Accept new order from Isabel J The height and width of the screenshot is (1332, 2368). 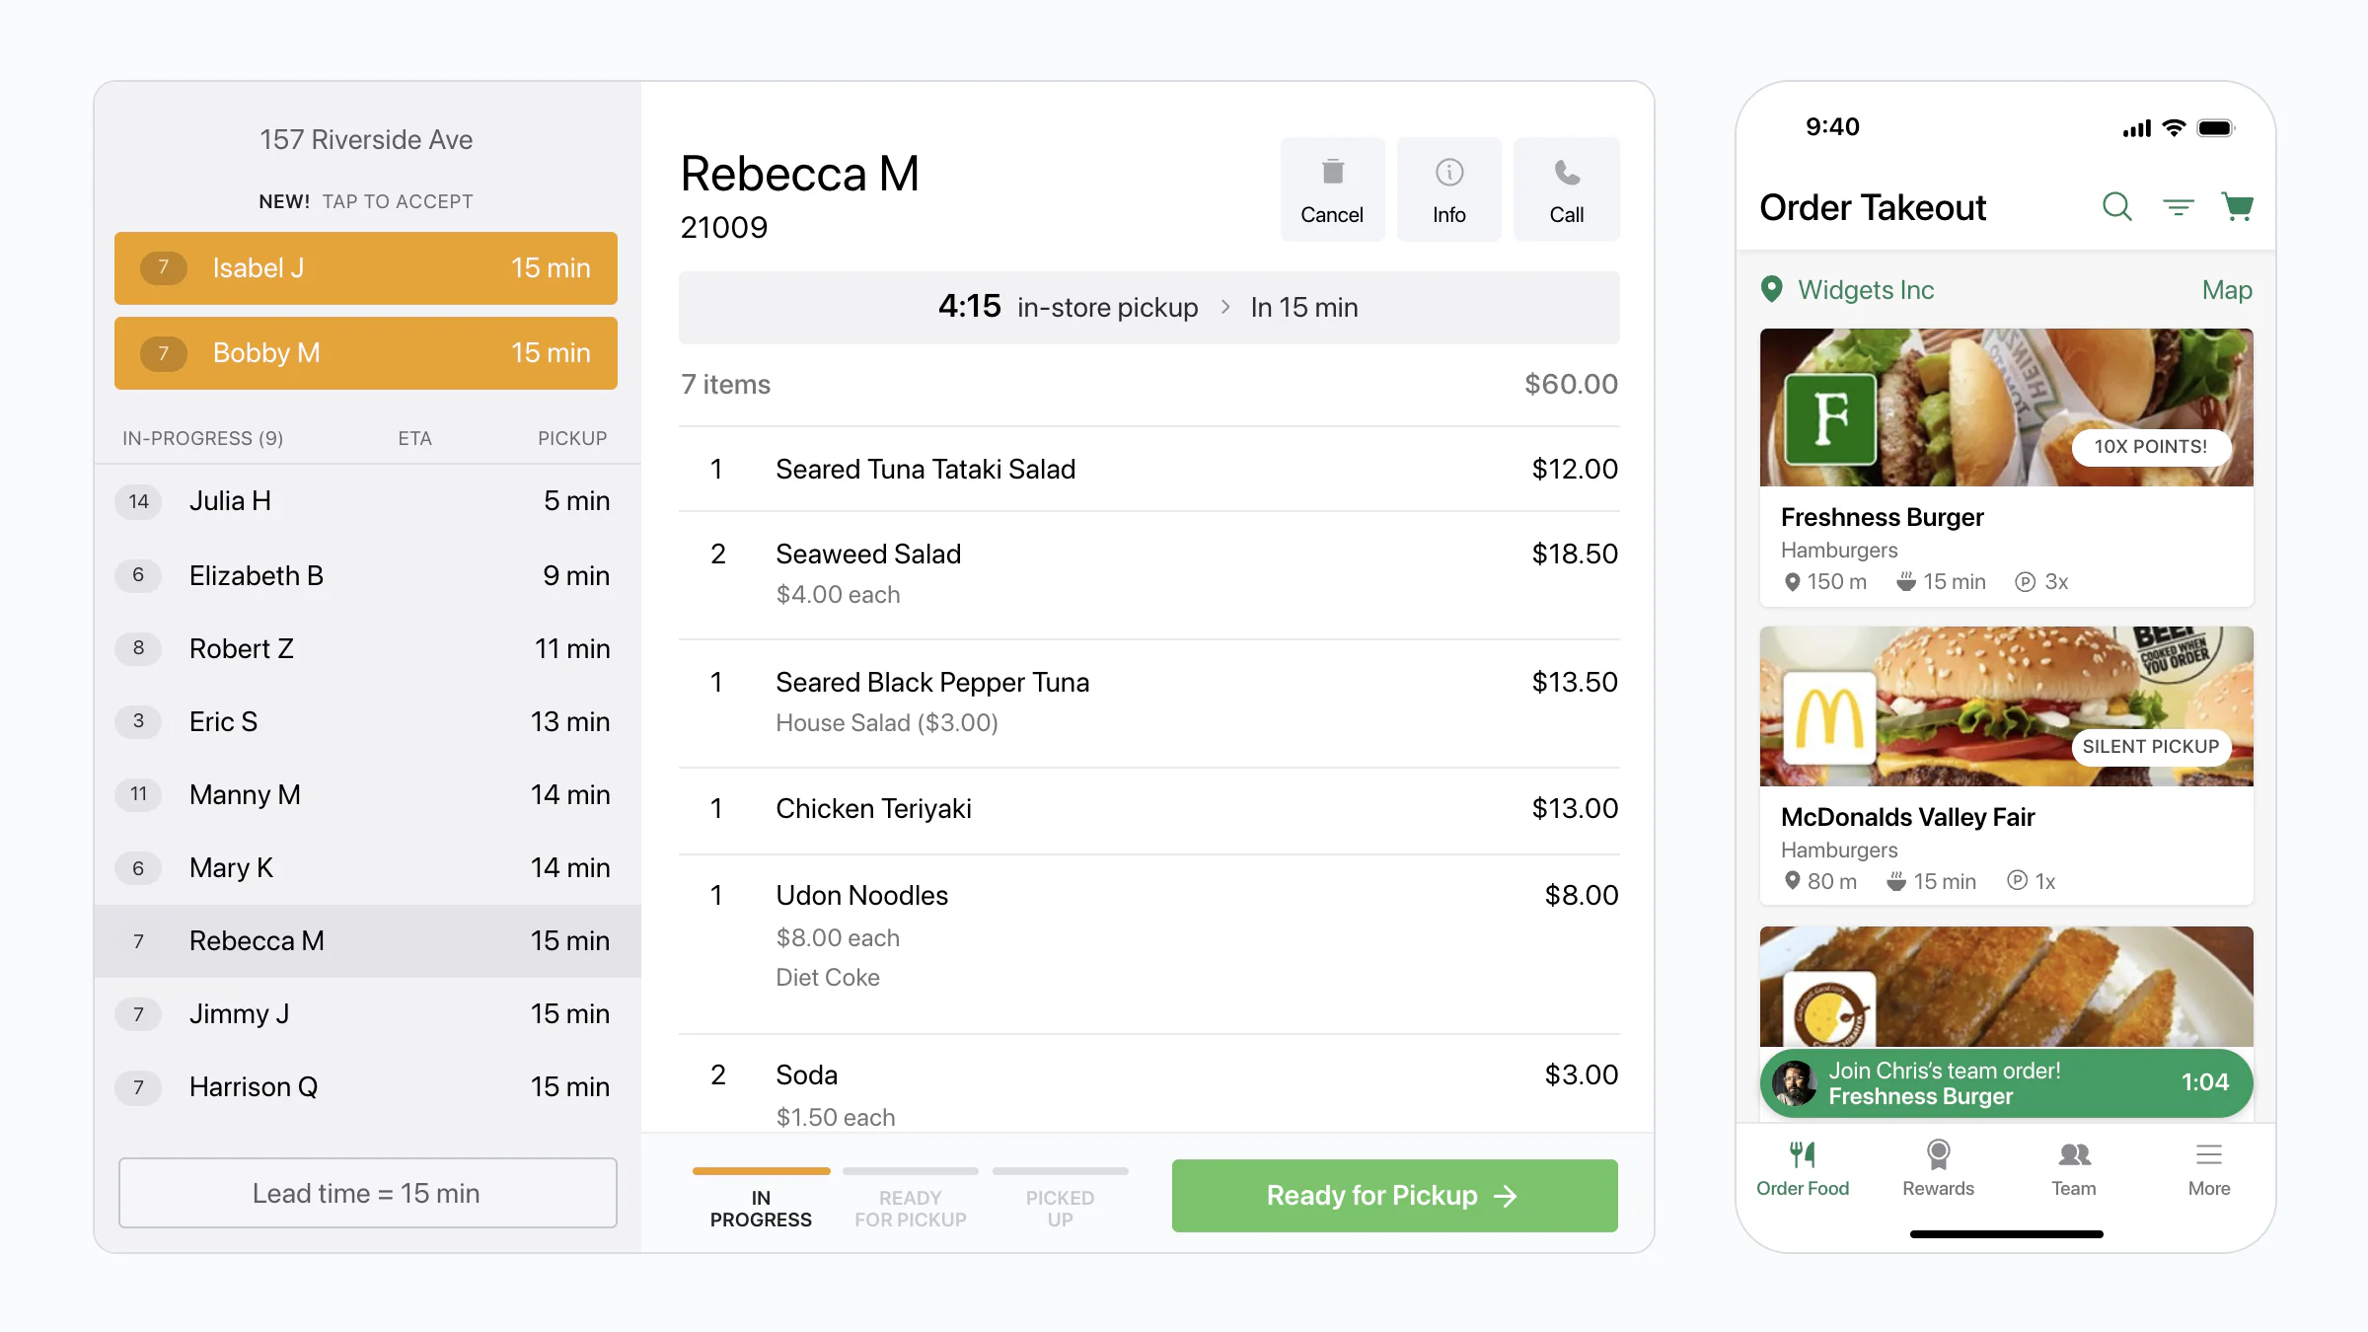pyautogui.click(x=366, y=268)
